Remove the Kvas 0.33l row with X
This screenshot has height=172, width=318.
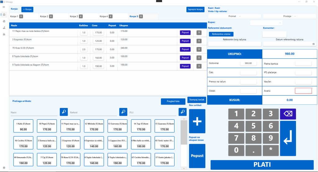click(x=199, y=49)
